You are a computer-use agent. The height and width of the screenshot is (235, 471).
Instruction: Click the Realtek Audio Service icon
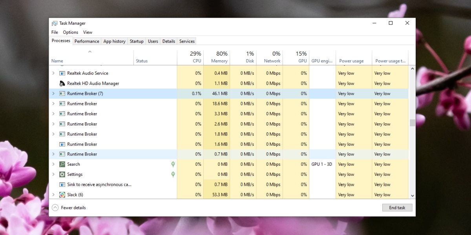click(62, 73)
